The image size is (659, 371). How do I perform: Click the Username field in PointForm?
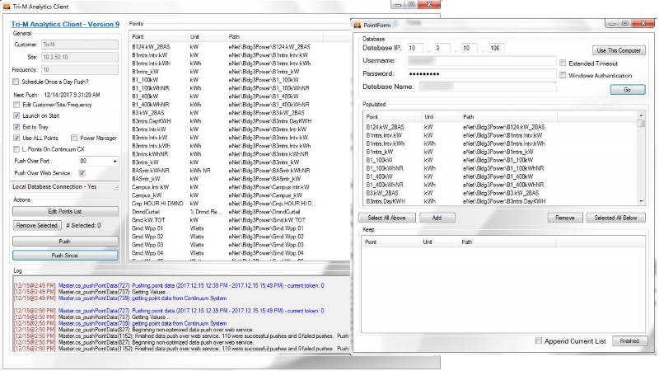coord(482,61)
